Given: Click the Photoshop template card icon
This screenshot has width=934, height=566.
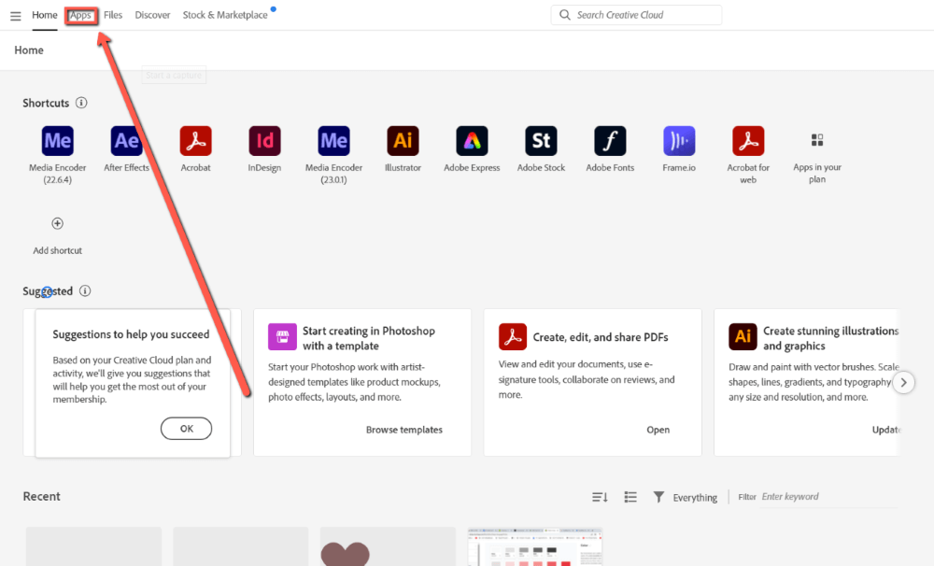Looking at the screenshot, I should coord(282,337).
